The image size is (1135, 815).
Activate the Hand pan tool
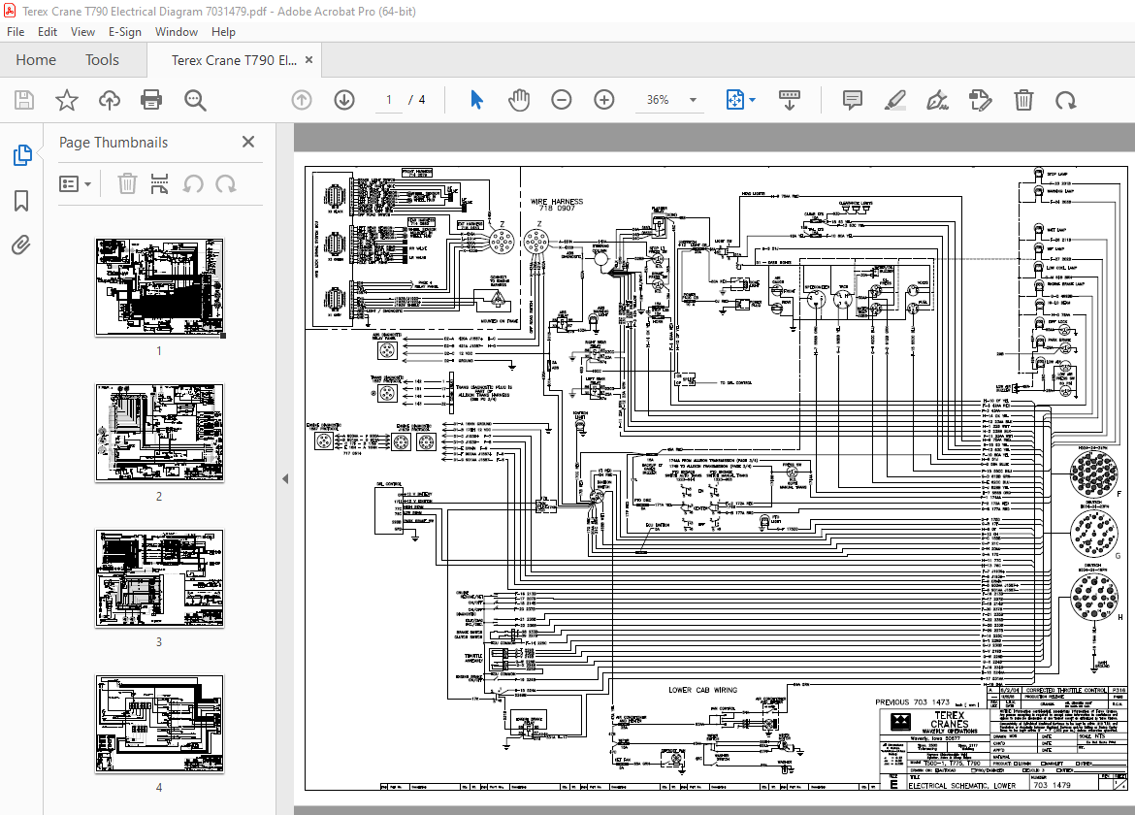518,100
